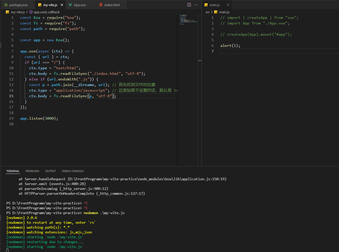Split the editor right
This screenshot has width=339, height=252.
pyautogui.click(x=189, y=5)
